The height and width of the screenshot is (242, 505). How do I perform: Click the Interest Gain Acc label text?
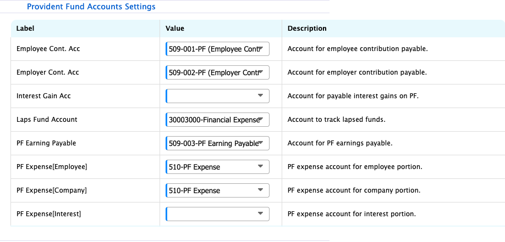point(43,96)
